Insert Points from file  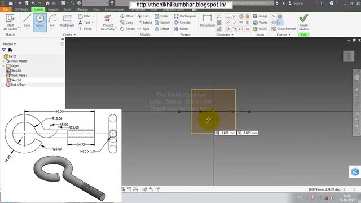click(260, 23)
